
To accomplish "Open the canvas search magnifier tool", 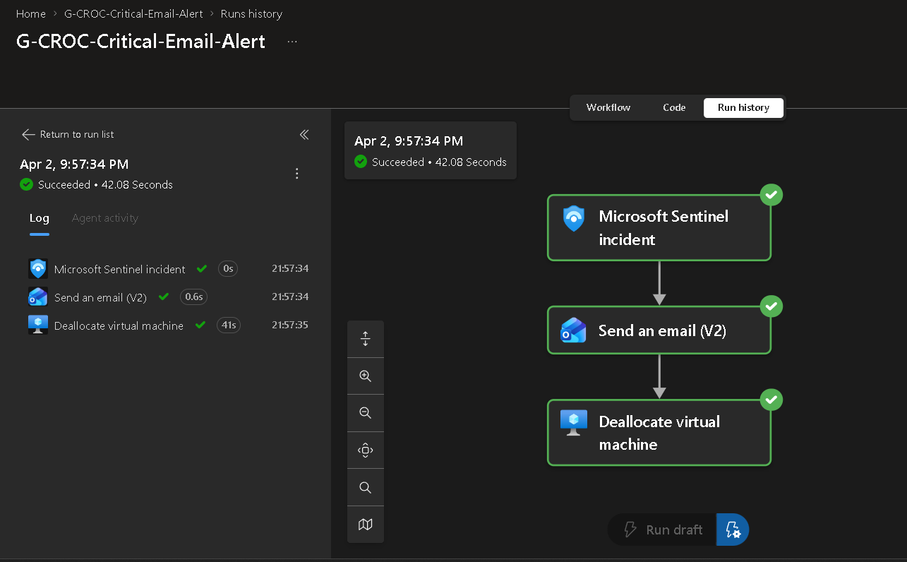I will (x=365, y=487).
